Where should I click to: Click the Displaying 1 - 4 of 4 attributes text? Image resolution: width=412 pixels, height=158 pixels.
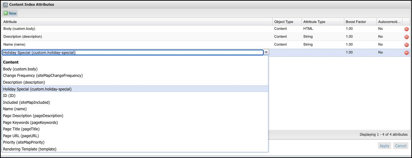pos(383,134)
